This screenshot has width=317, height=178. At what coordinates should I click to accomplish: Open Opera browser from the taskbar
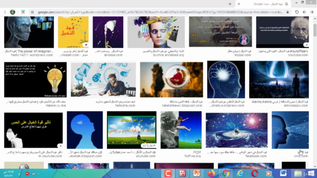coord(255,173)
